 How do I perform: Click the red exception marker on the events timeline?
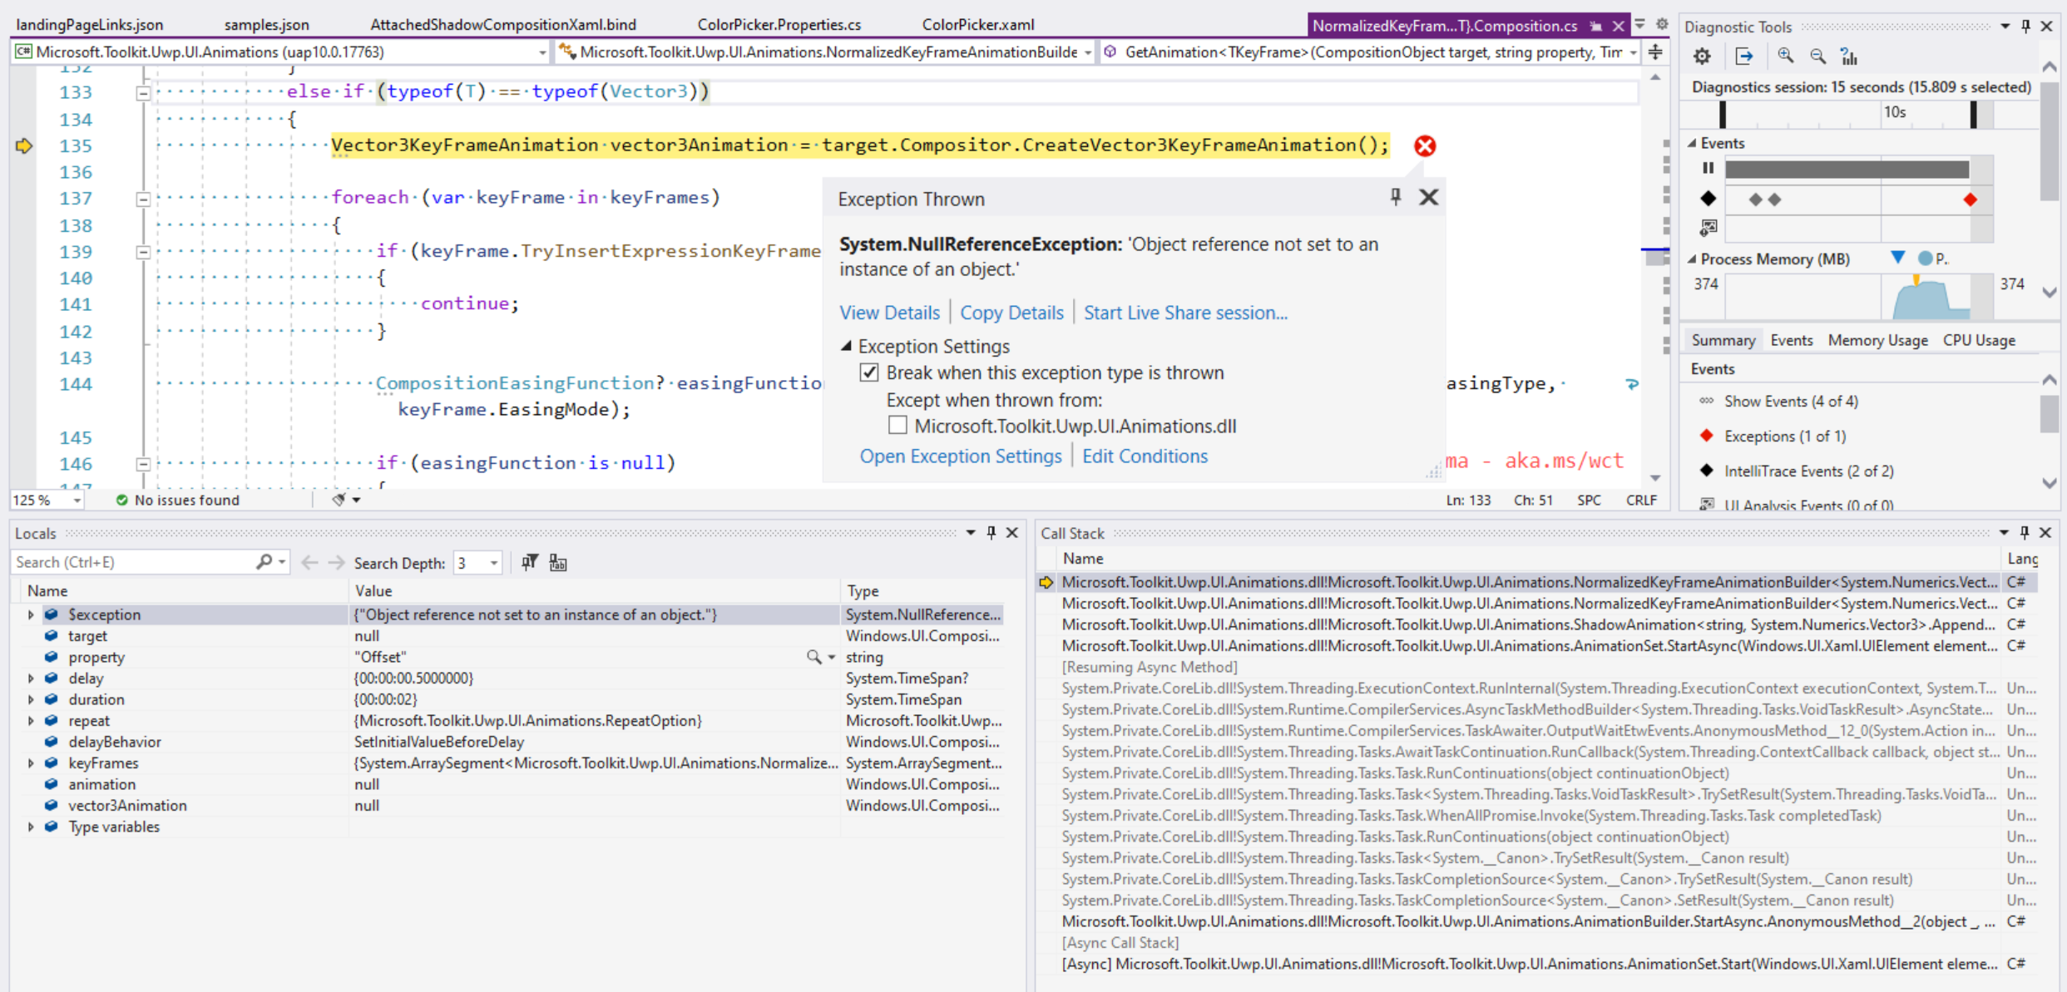(x=1969, y=200)
